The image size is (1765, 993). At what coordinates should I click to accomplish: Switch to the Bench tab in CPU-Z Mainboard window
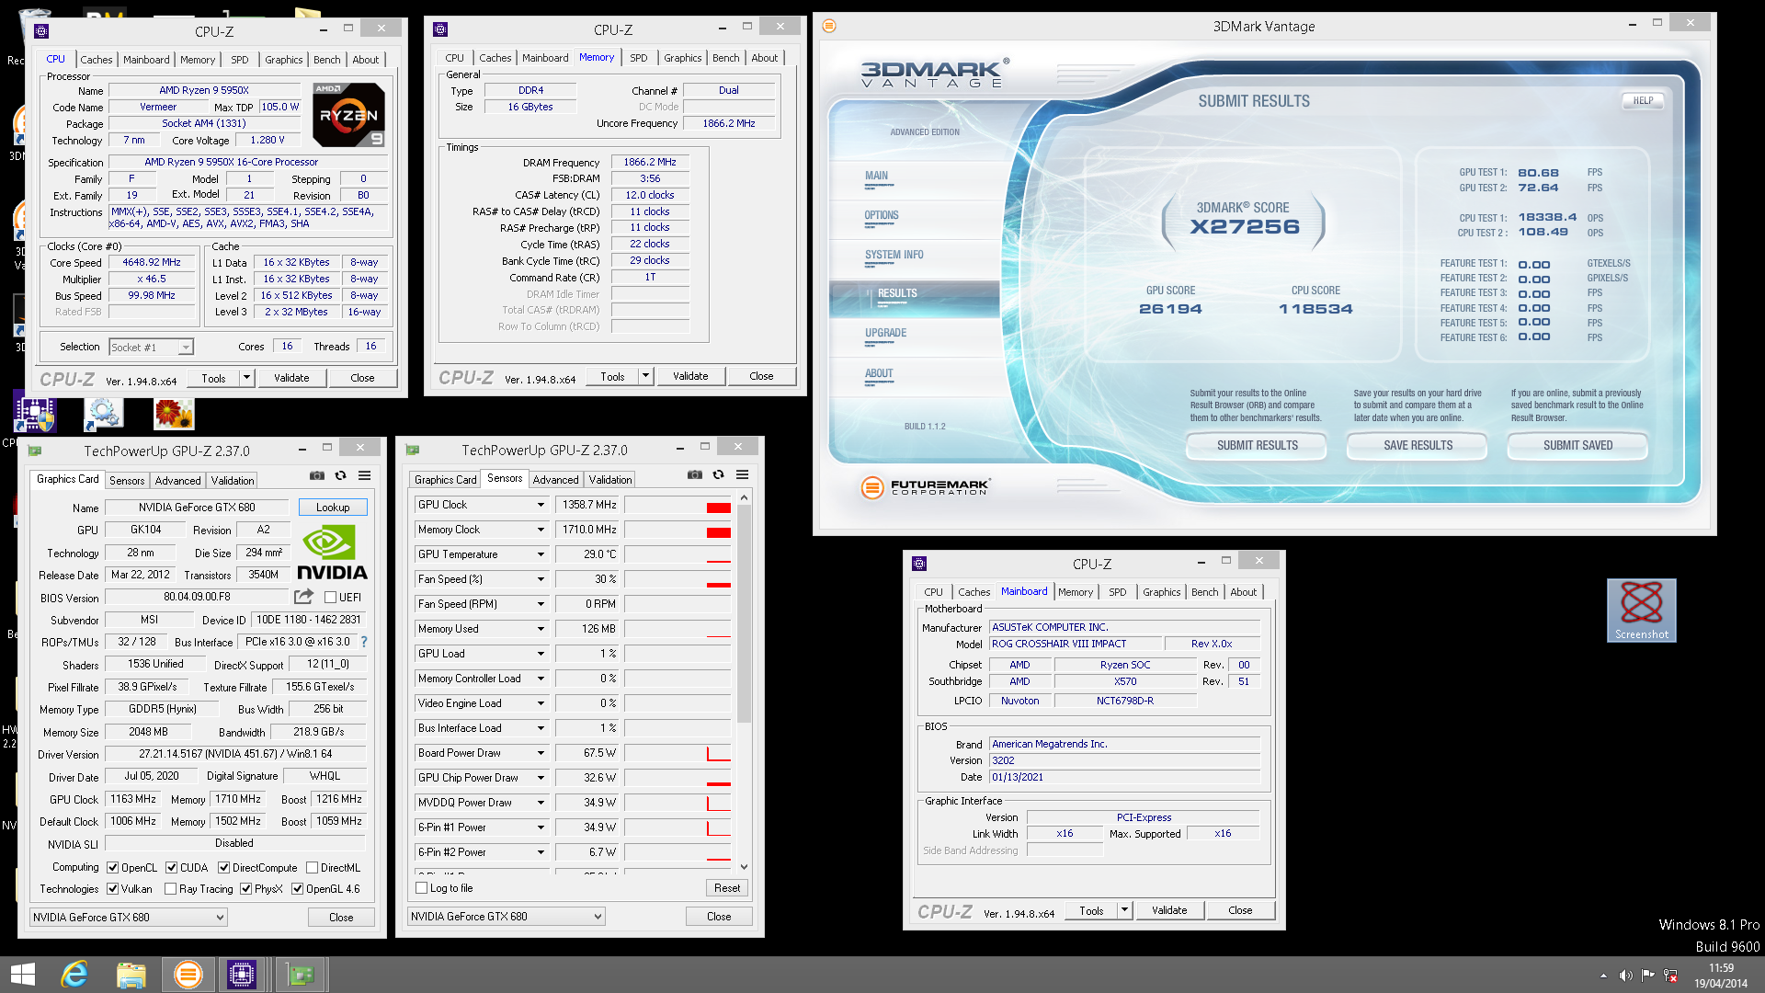(x=1204, y=592)
